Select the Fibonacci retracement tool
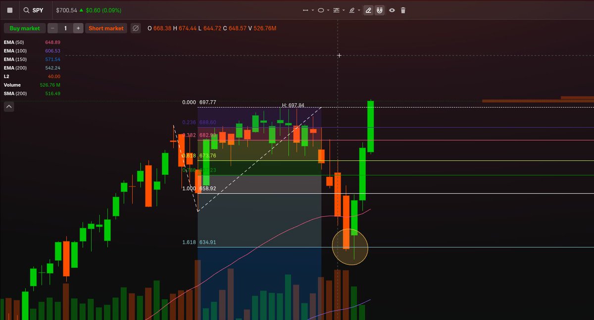 click(x=337, y=10)
